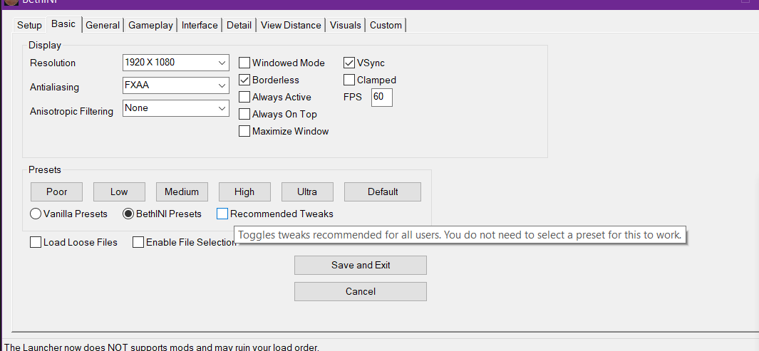Click the Save and Exit button

[361, 265]
